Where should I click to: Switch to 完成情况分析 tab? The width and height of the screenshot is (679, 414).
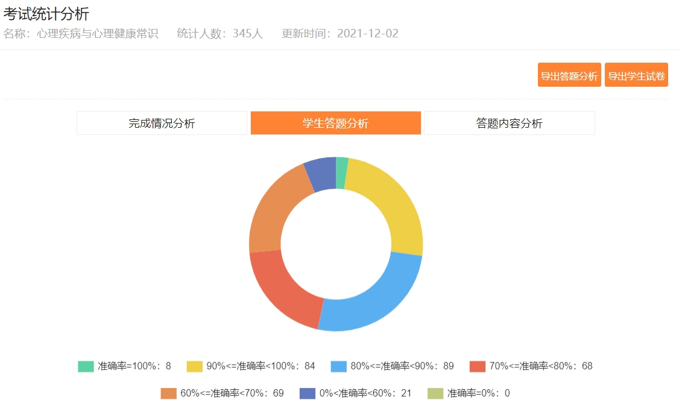pos(162,123)
